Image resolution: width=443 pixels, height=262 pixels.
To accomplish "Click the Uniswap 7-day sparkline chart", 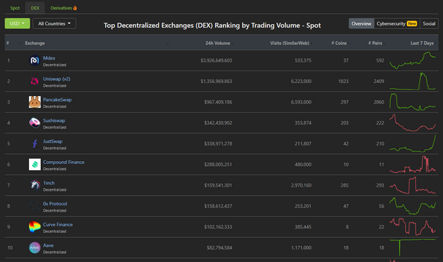I will 413,81.
